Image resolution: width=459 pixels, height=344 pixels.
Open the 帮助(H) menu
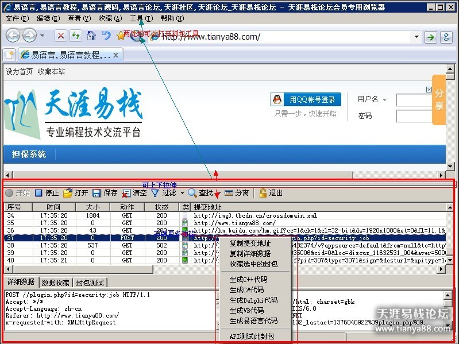click(172, 18)
